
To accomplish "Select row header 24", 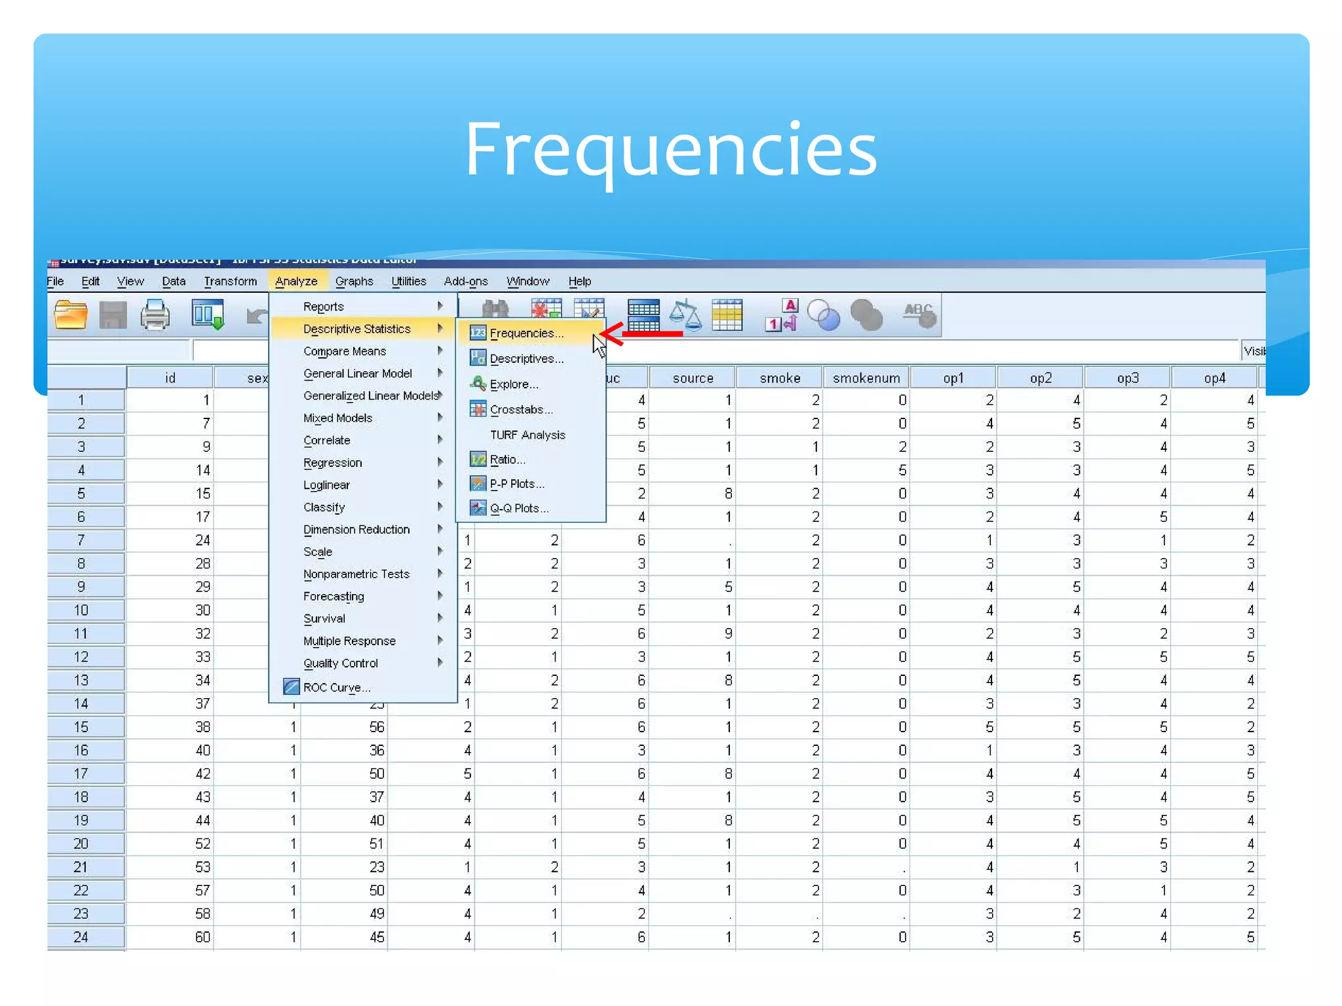I will (86, 937).
